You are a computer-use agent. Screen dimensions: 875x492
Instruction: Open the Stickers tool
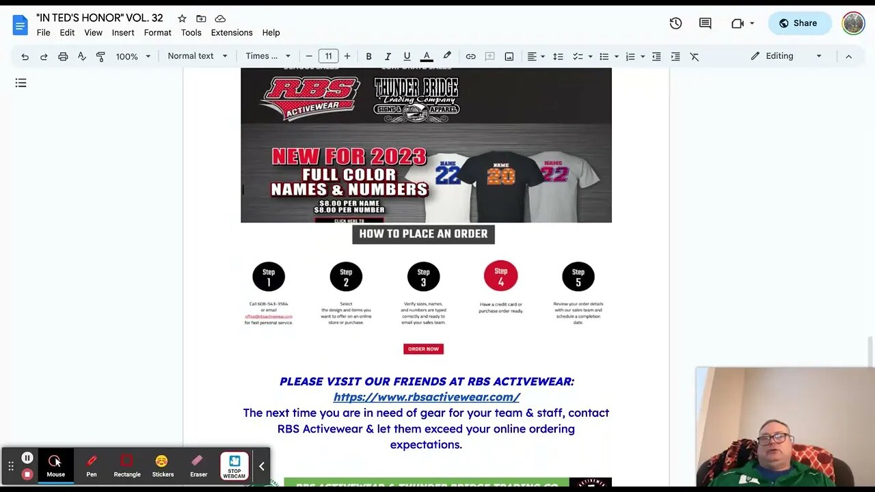point(163,466)
